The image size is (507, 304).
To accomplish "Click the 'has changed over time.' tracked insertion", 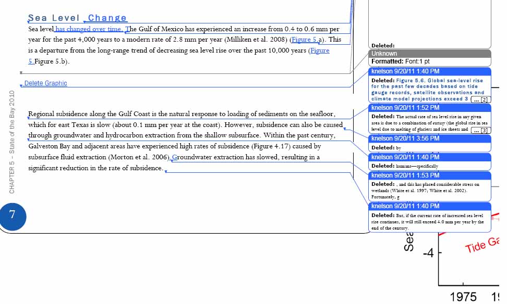I will [89, 29].
